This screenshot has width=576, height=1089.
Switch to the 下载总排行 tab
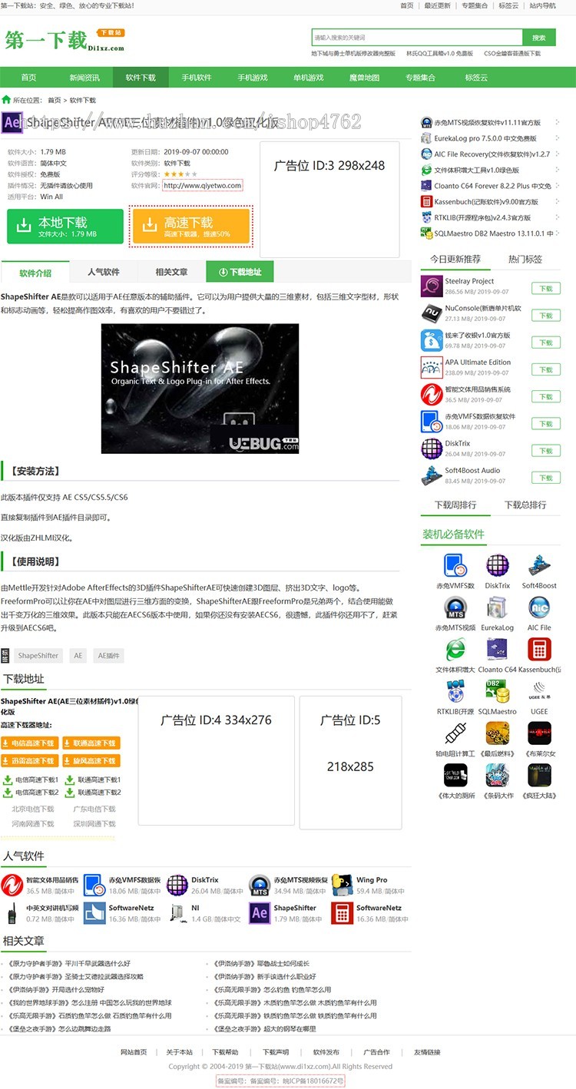pos(525,505)
